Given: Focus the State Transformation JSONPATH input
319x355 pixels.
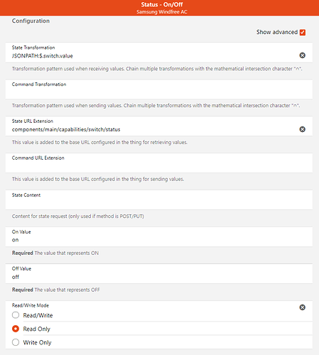Looking at the screenshot, I should click(x=154, y=56).
